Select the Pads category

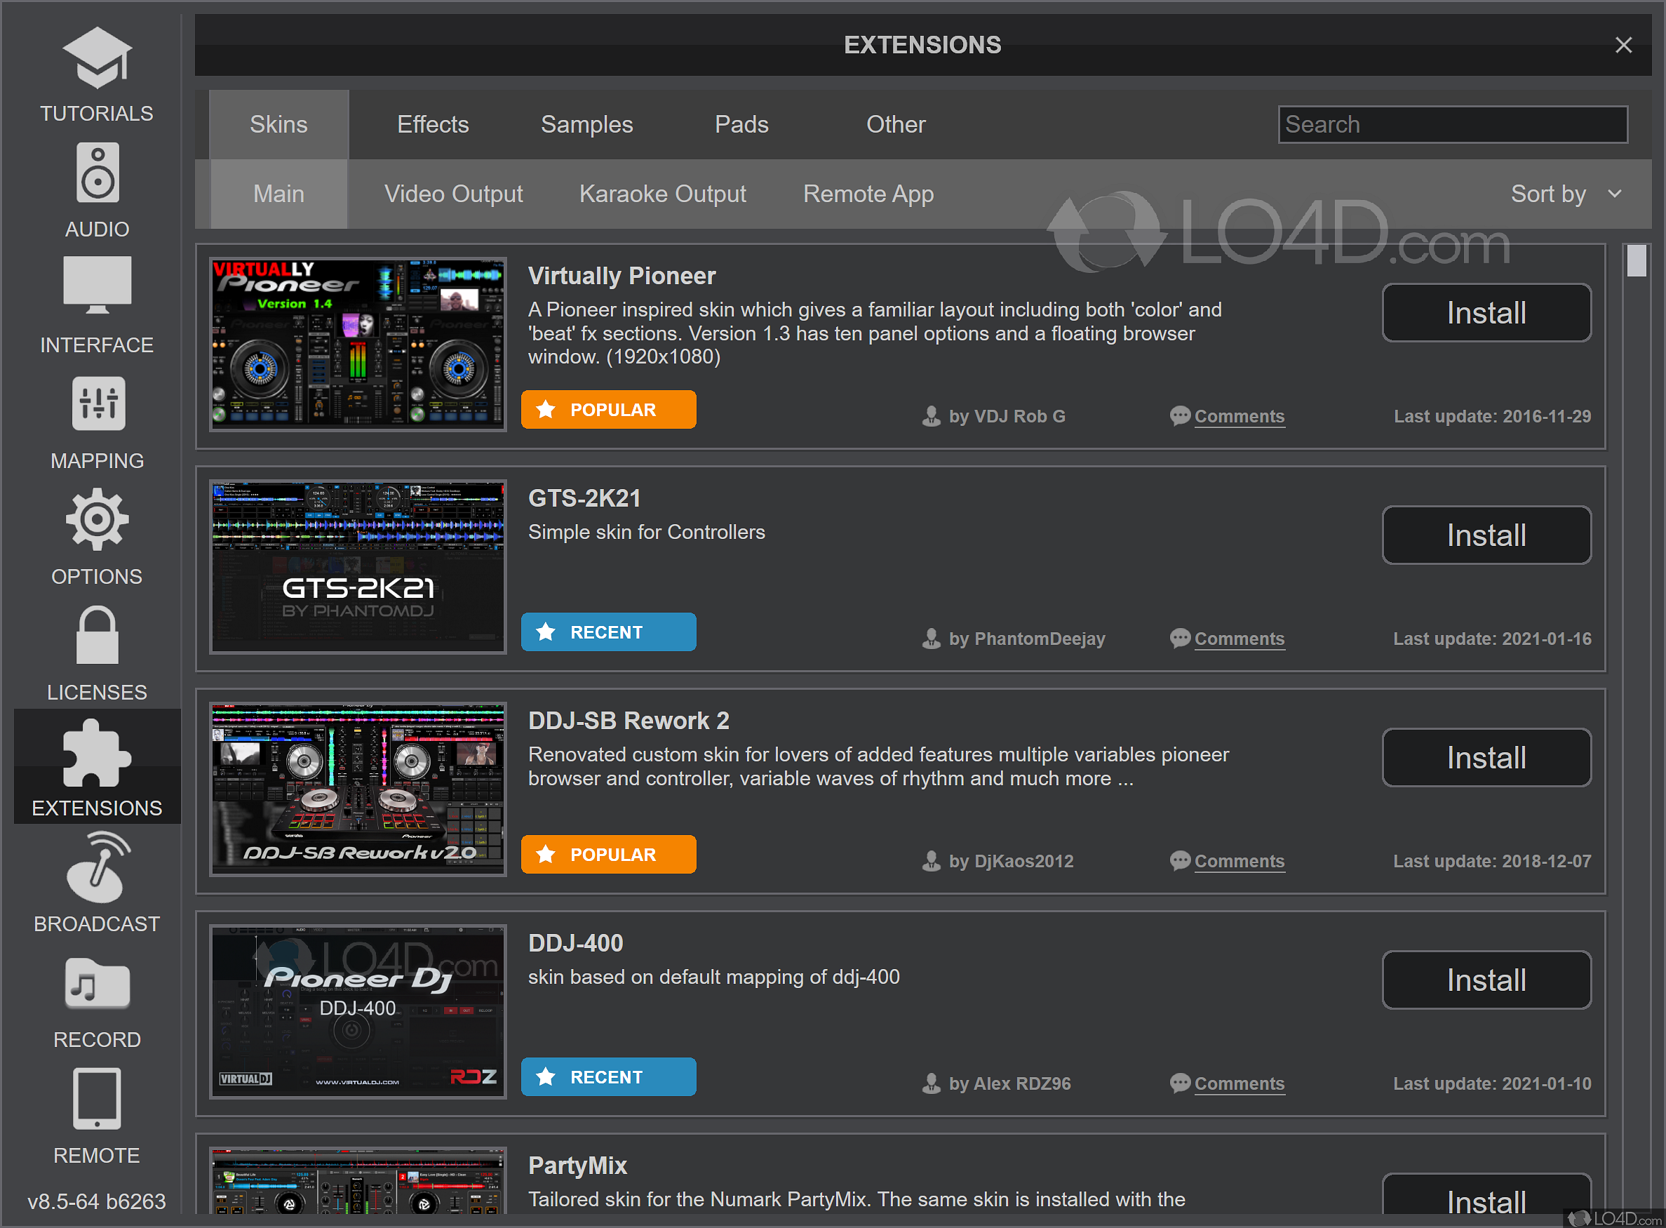(741, 124)
